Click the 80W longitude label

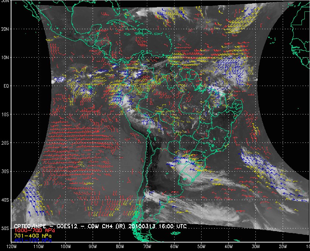click(x=120, y=247)
